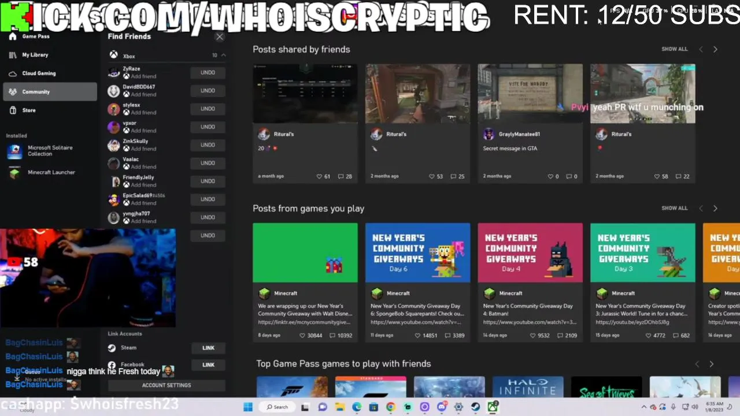Open Cloud Gaming section
This screenshot has width=740, height=416.
50,73
